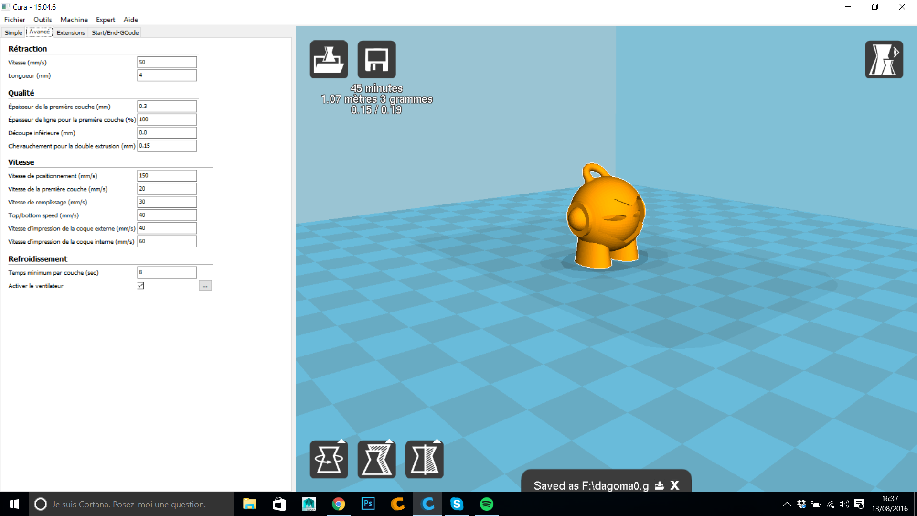Viewport: 917px width, 516px height.
Task: Open the View mode button
Action: pos(884,59)
